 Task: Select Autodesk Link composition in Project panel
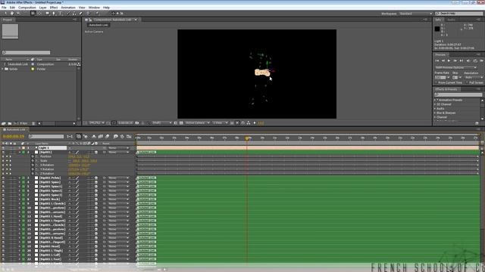point(17,64)
